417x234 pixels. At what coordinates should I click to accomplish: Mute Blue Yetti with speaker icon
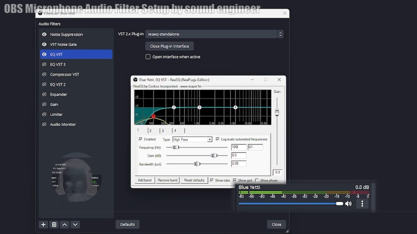349,204
